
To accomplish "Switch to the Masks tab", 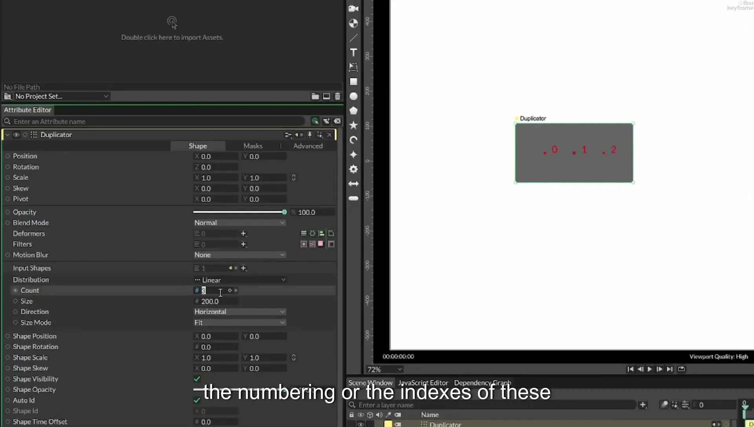I will pos(253,146).
